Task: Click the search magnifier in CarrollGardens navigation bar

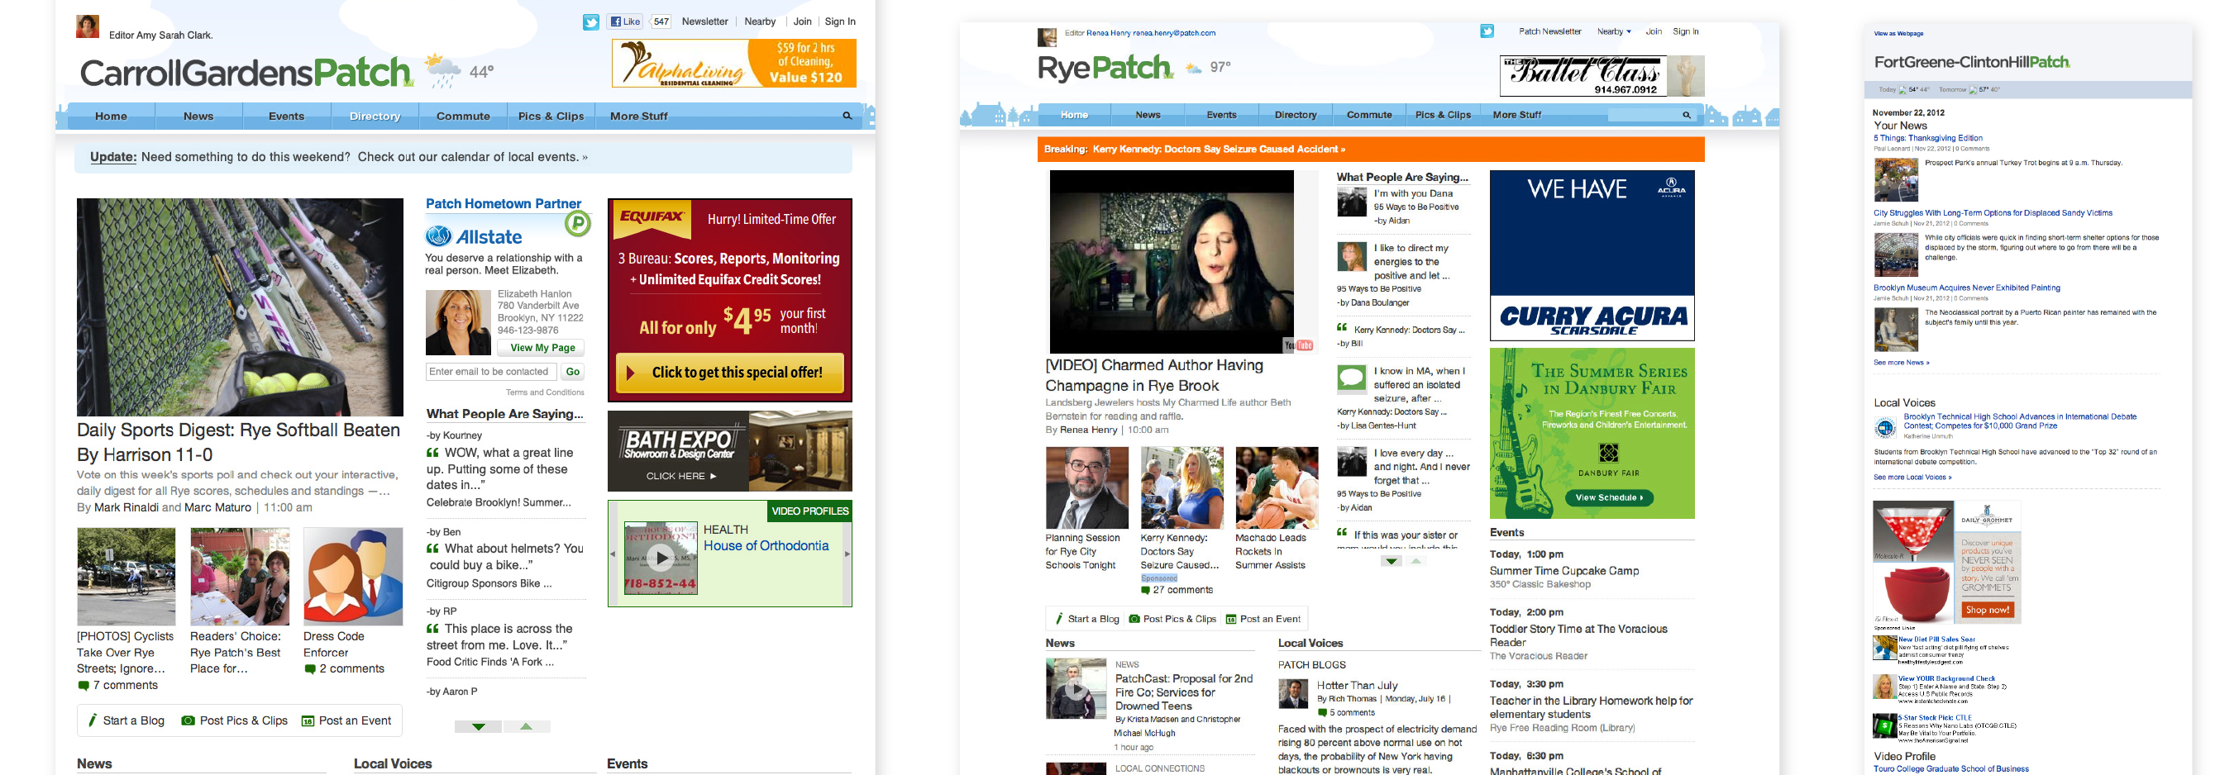Action: point(847,116)
